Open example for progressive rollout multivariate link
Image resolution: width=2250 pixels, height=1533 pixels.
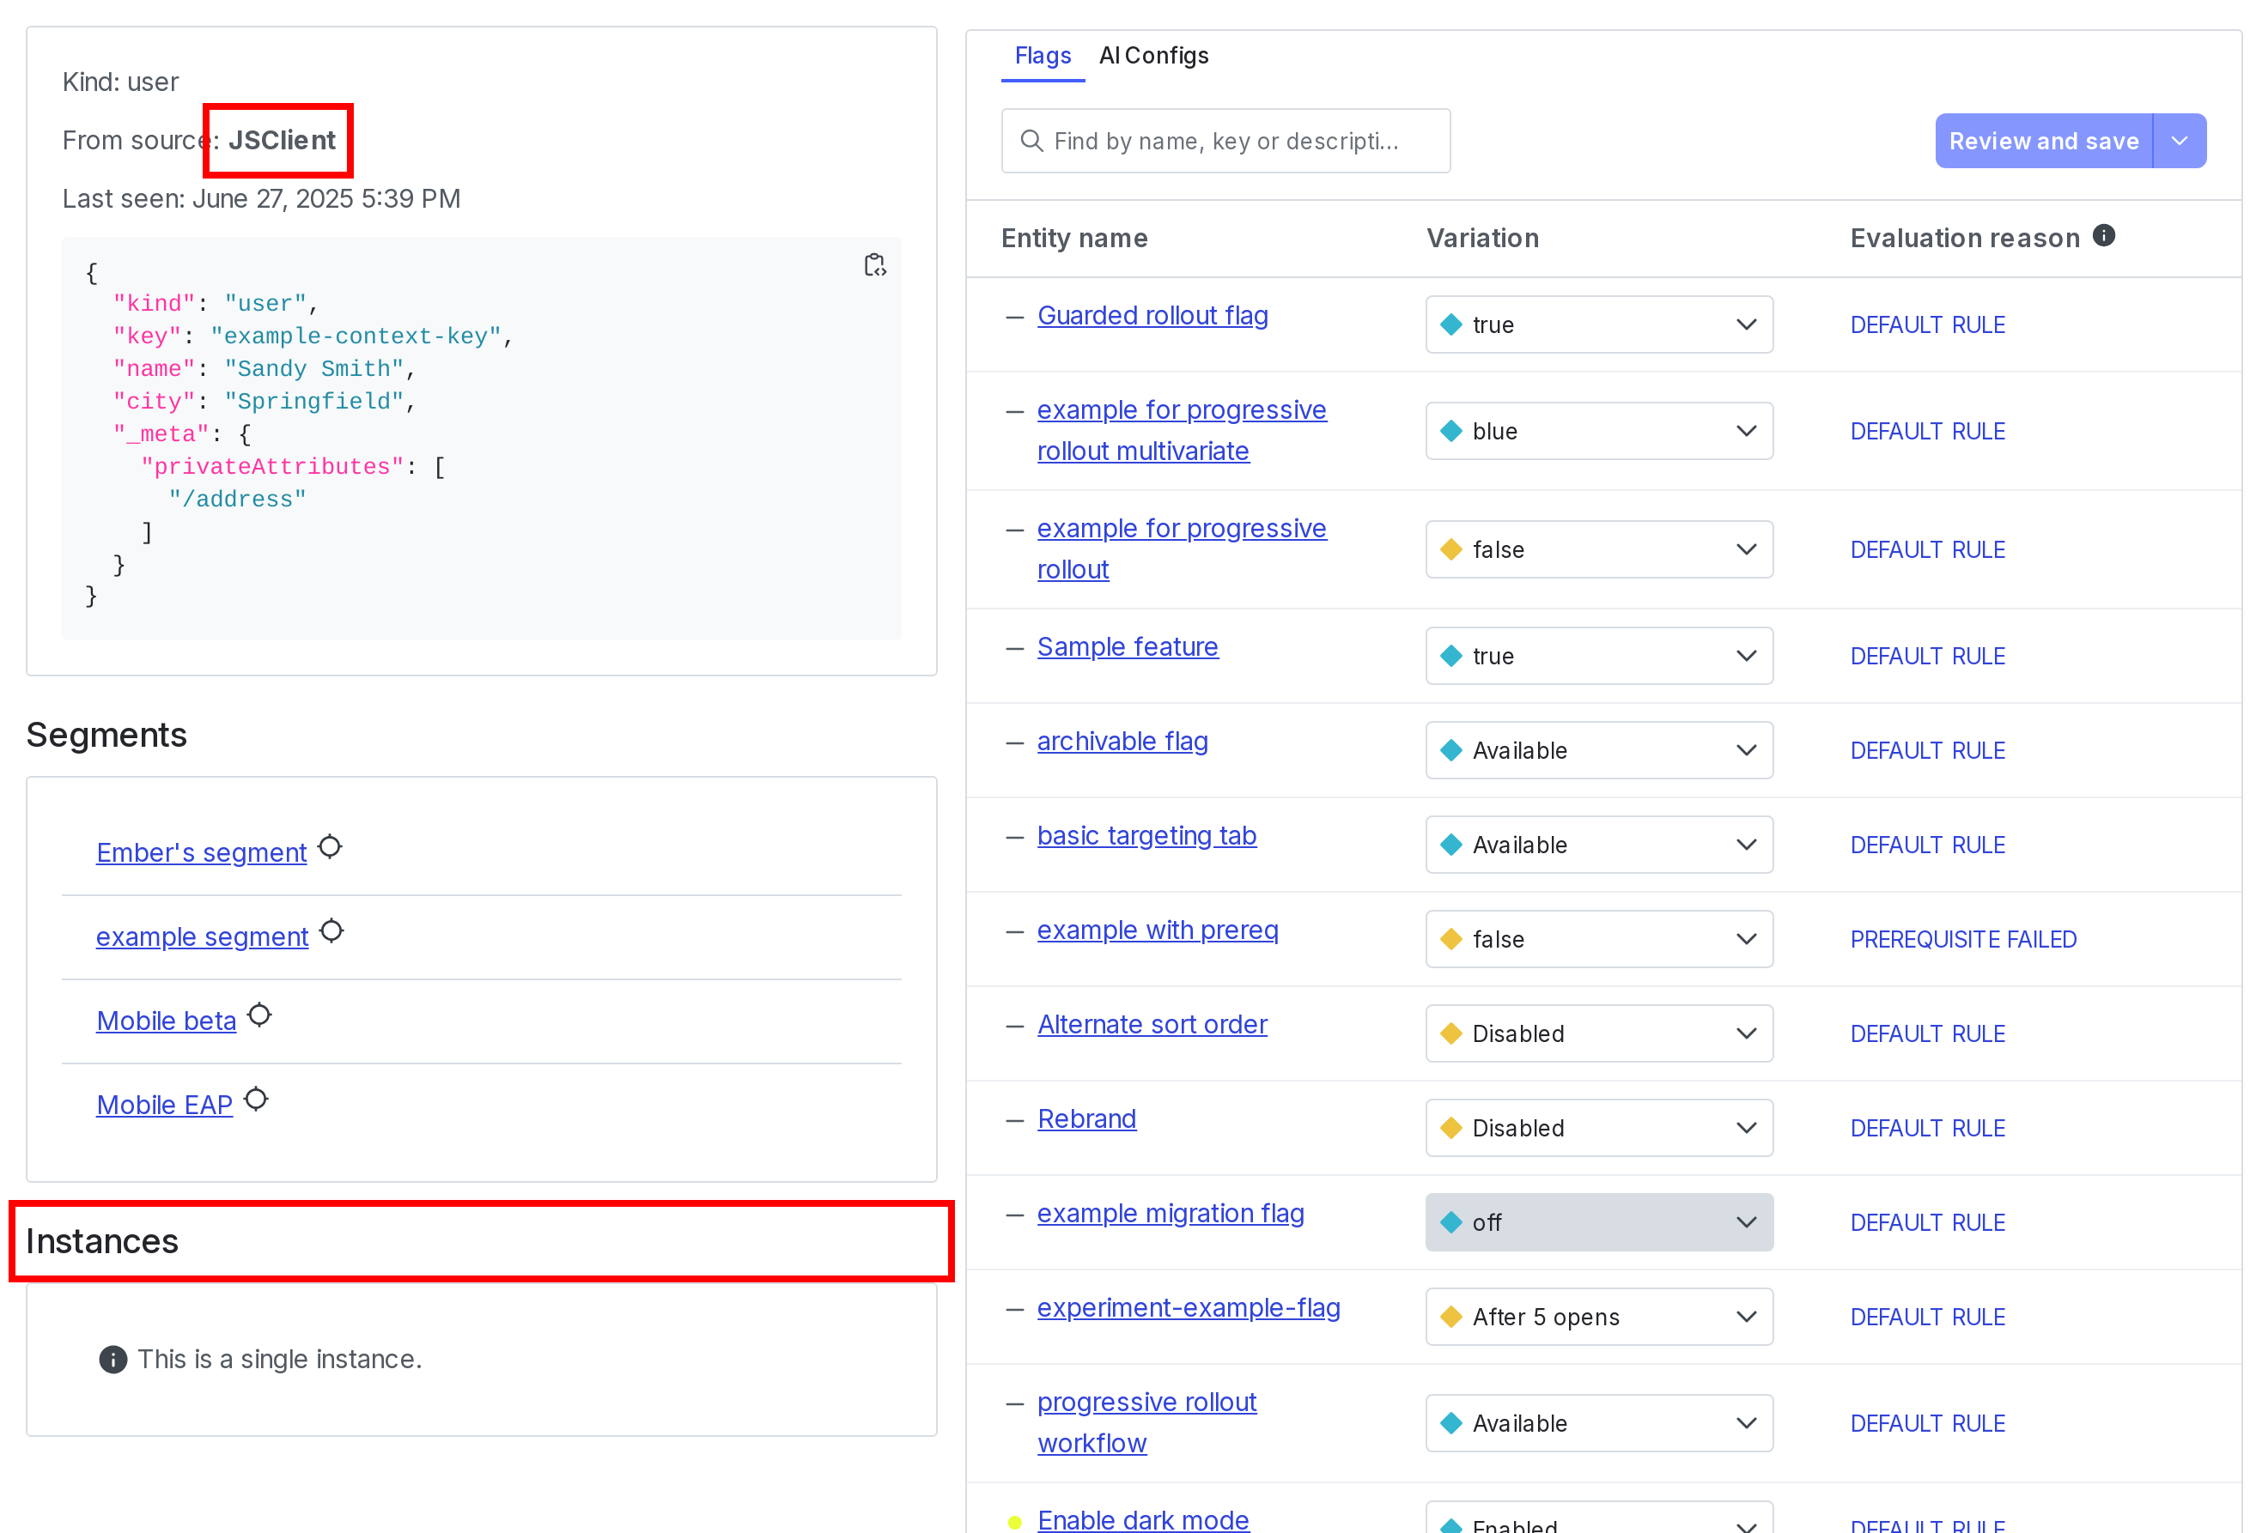(x=1181, y=431)
